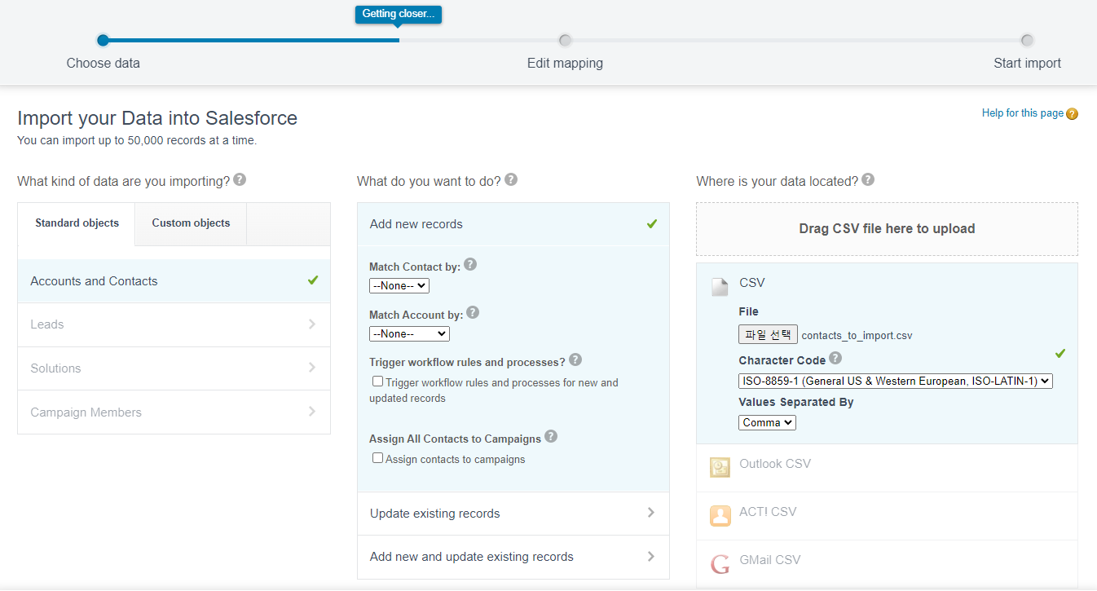Image resolution: width=1097 pixels, height=591 pixels.
Task: Open help for 'Where is your data located?'
Action: tap(868, 179)
